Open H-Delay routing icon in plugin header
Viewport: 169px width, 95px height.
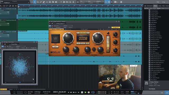coord(52,23)
